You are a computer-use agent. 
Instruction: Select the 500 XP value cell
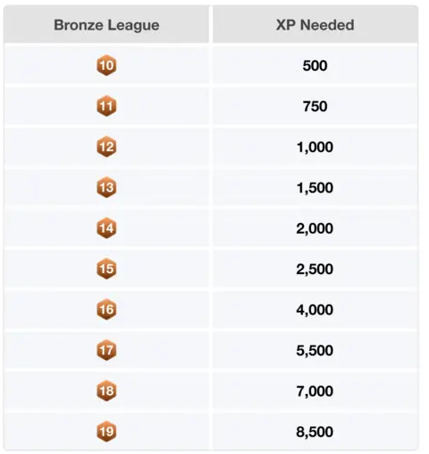pos(315,65)
